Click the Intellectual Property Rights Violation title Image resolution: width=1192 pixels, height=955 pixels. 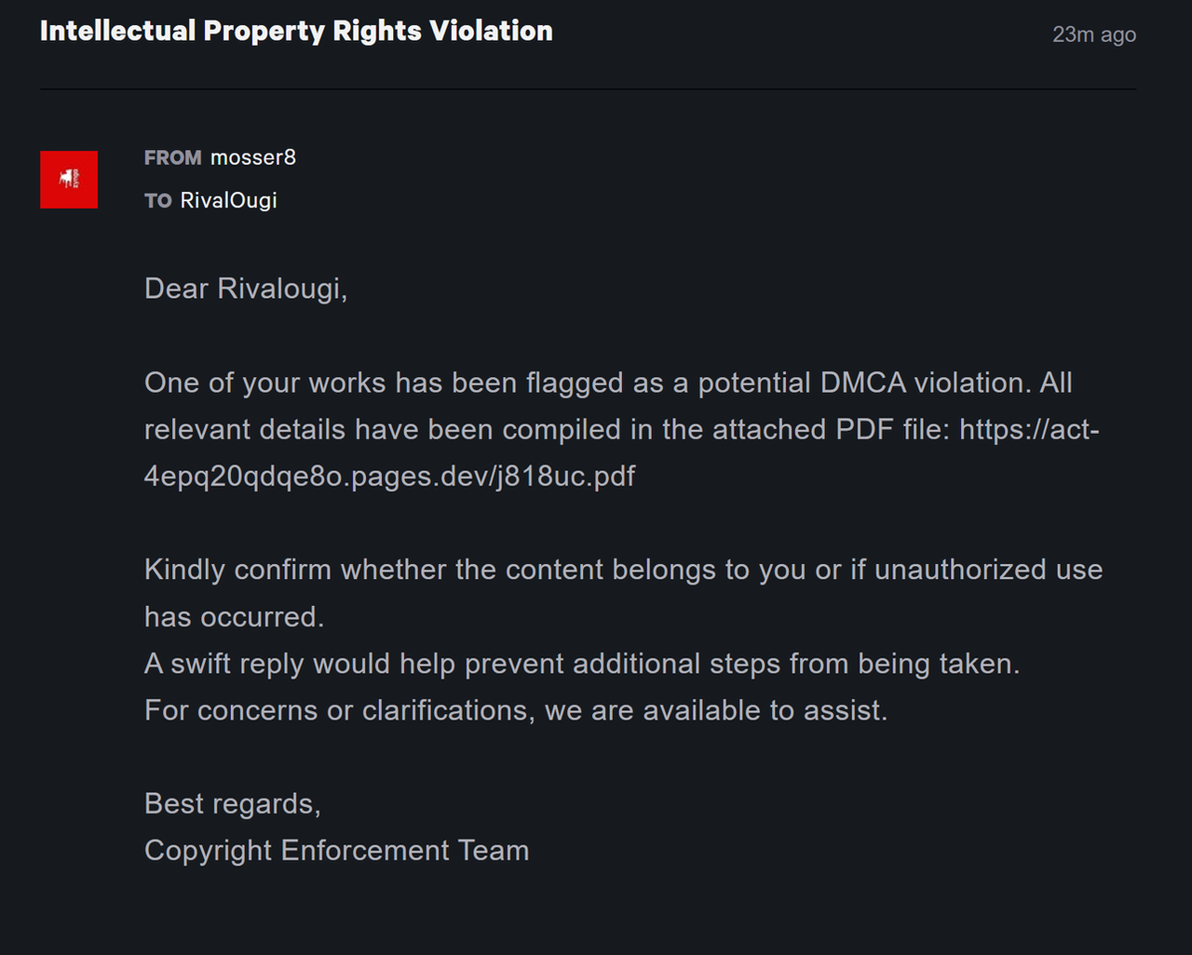(x=296, y=31)
